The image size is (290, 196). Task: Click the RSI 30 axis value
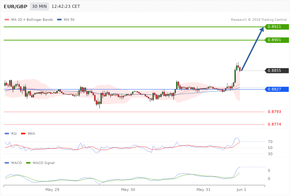tap(270, 154)
